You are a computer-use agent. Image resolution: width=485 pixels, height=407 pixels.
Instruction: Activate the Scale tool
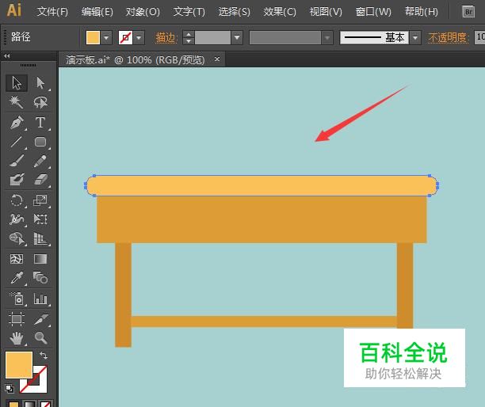40,200
